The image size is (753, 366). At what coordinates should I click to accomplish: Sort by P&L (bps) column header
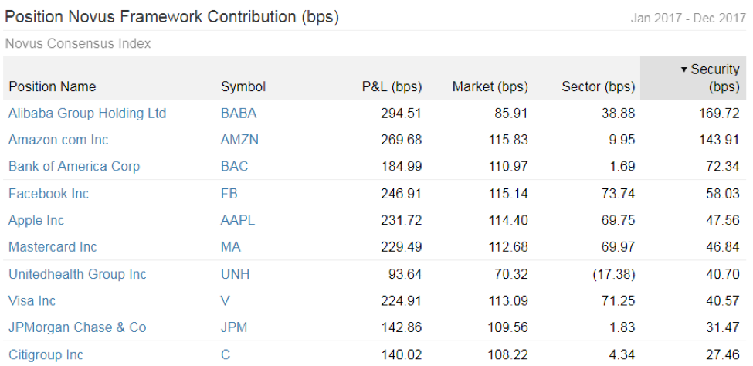pyautogui.click(x=392, y=86)
